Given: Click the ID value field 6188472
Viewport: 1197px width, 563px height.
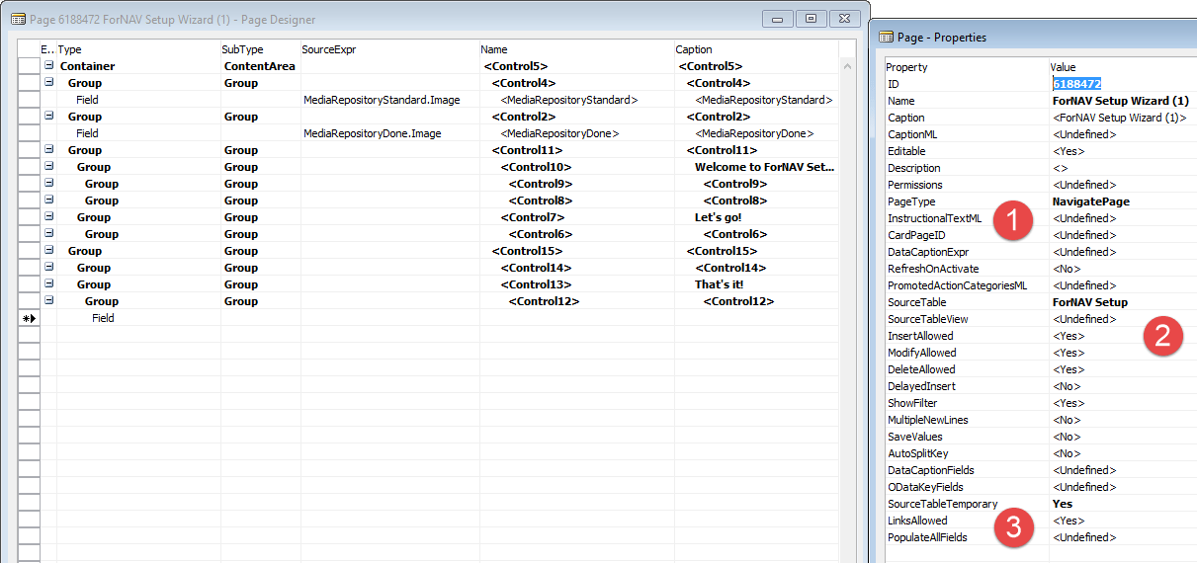Looking at the screenshot, I should (x=1077, y=84).
